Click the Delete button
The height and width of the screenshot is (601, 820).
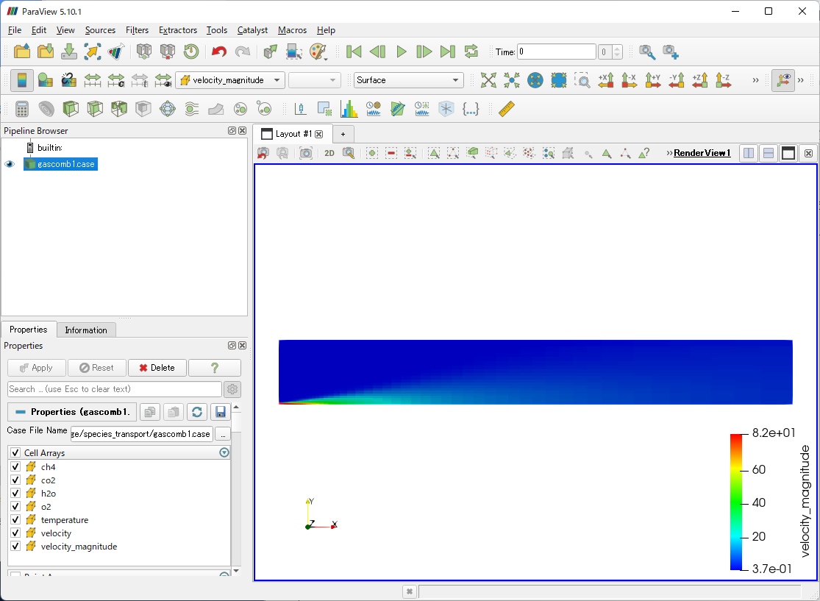point(157,368)
